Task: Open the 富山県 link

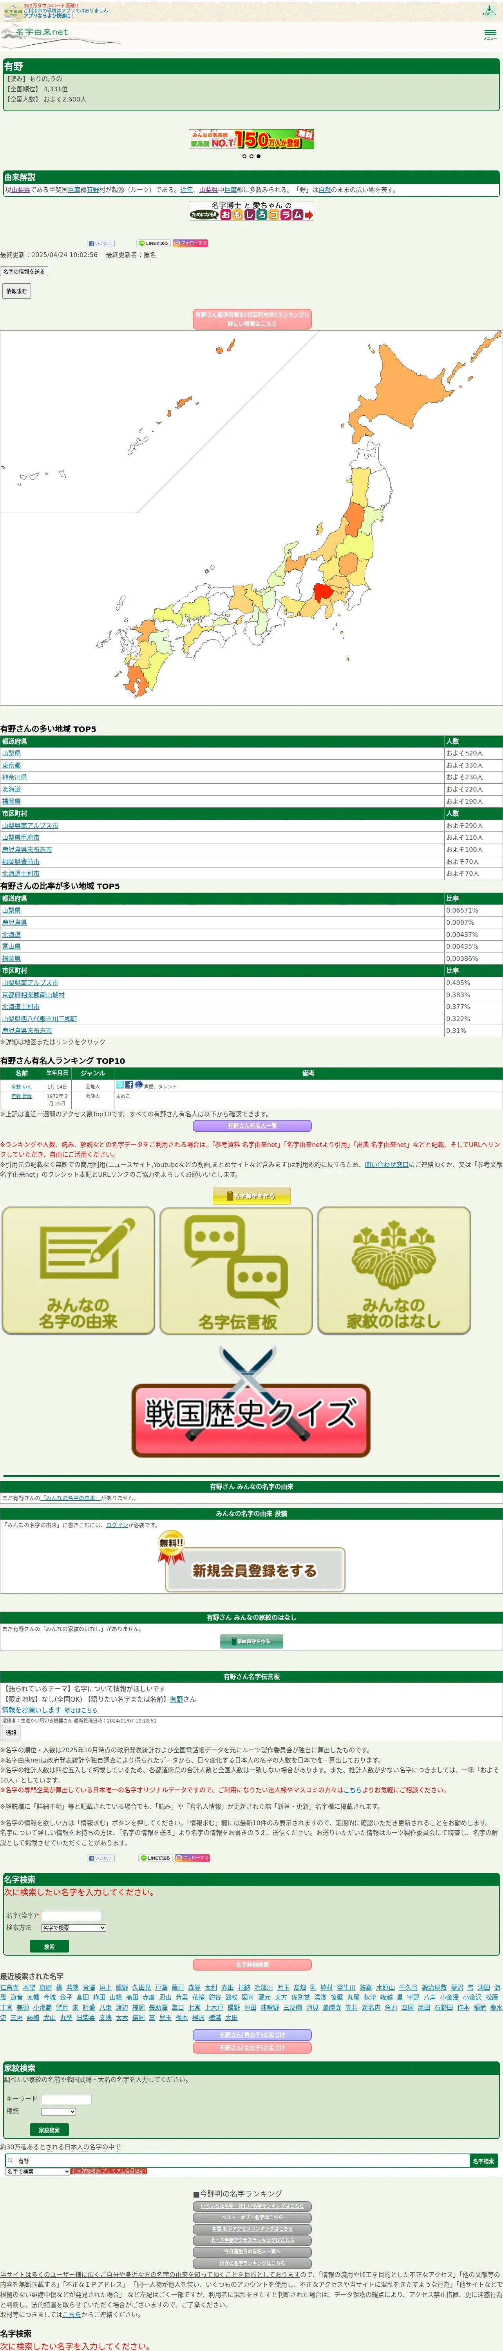Action: pos(11,946)
